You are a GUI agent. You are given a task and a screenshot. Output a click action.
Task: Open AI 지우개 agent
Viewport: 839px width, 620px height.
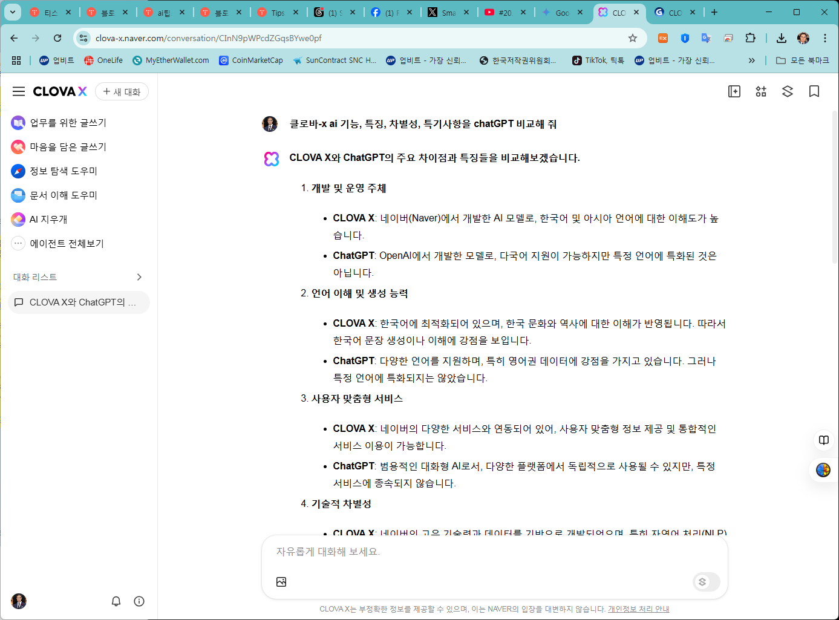[x=39, y=220]
